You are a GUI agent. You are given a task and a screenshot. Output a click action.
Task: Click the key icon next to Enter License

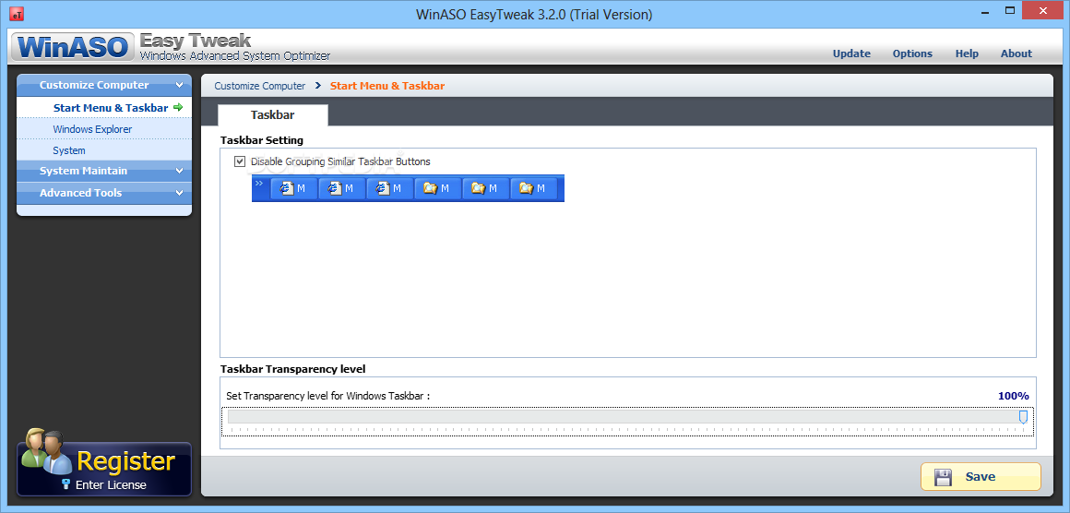pyautogui.click(x=66, y=484)
